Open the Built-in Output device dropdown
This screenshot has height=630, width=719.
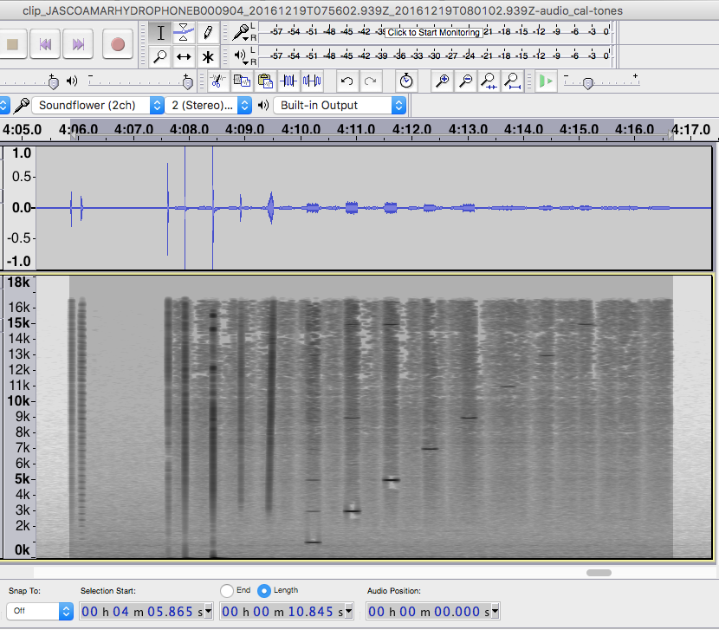(x=340, y=105)
